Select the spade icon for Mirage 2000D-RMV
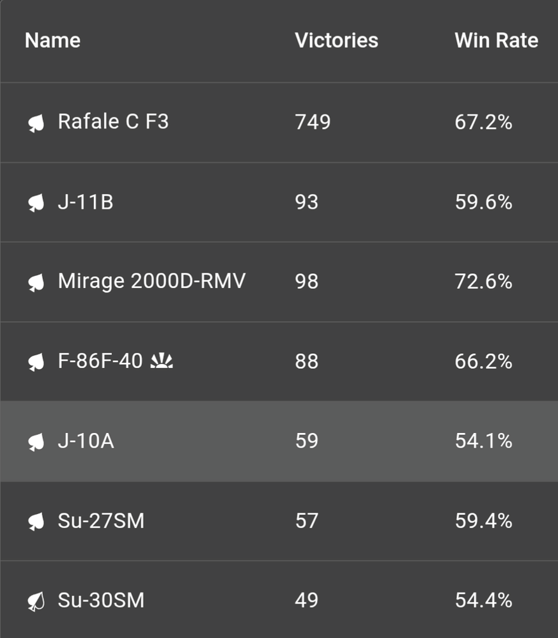 click(x=36, y=282)
